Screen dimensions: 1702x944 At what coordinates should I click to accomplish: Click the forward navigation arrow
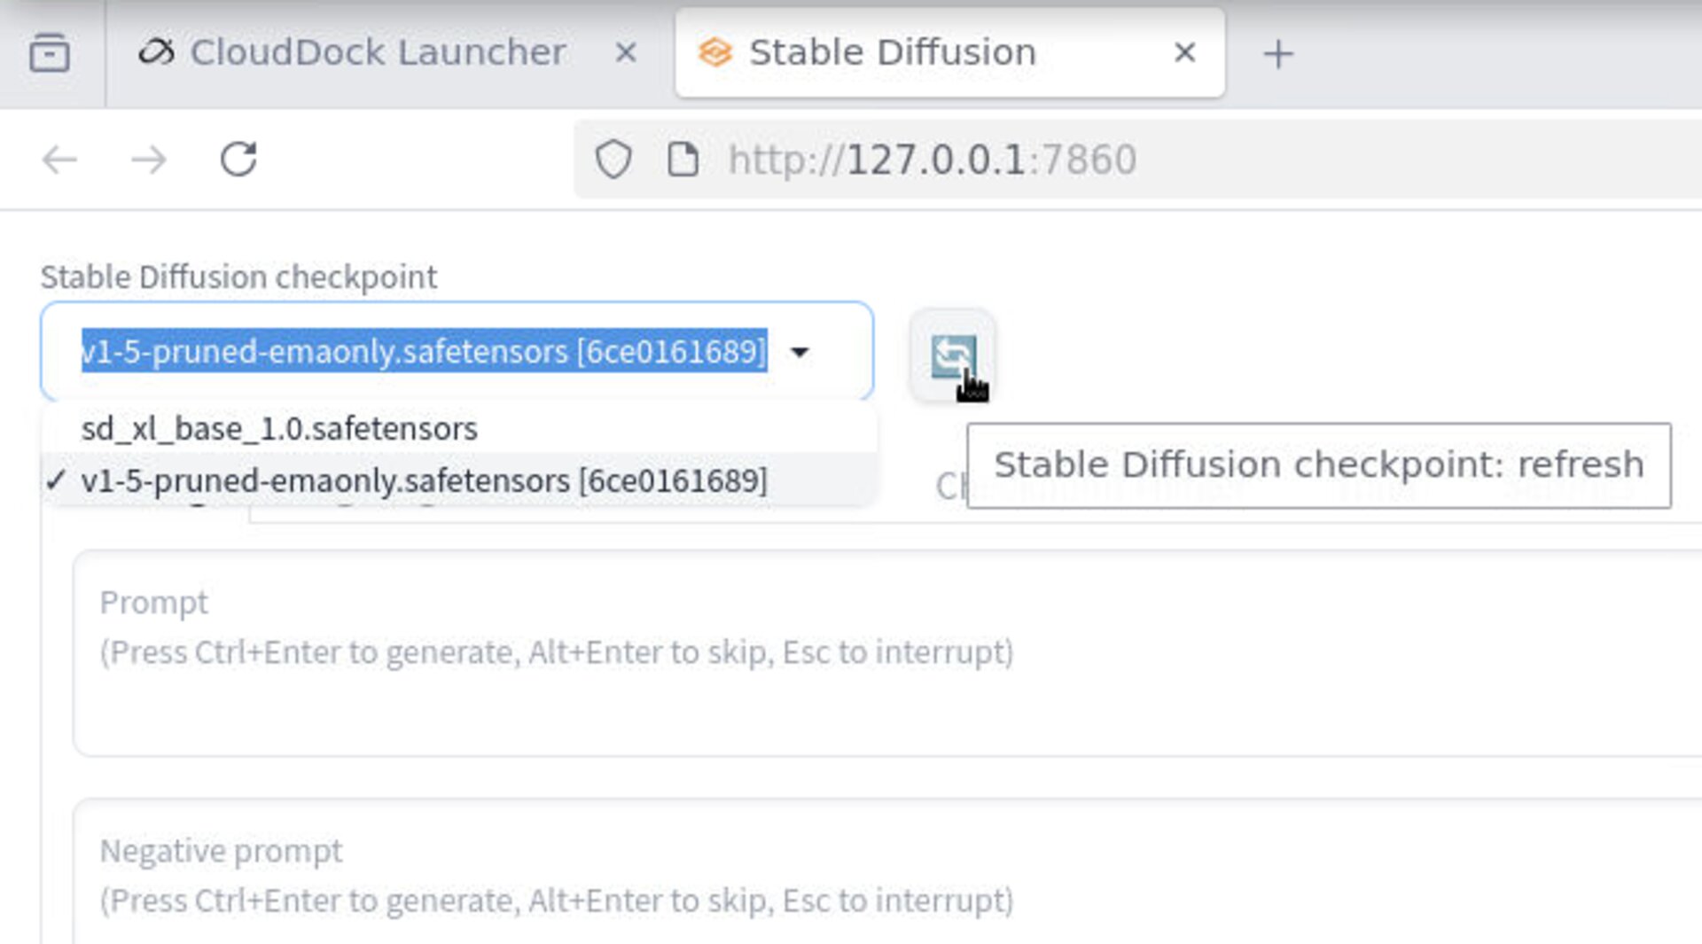151,160
